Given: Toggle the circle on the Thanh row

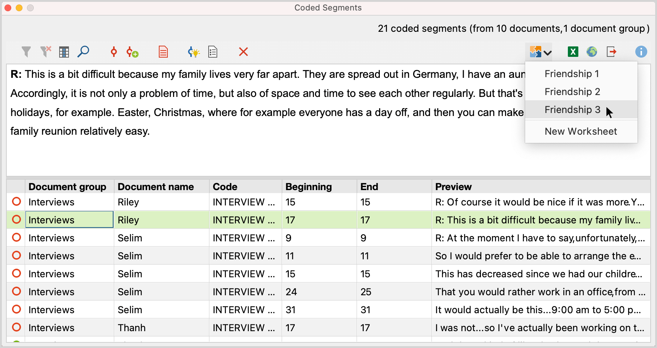Looking at the screenshot, I should (x=16, y=327).
